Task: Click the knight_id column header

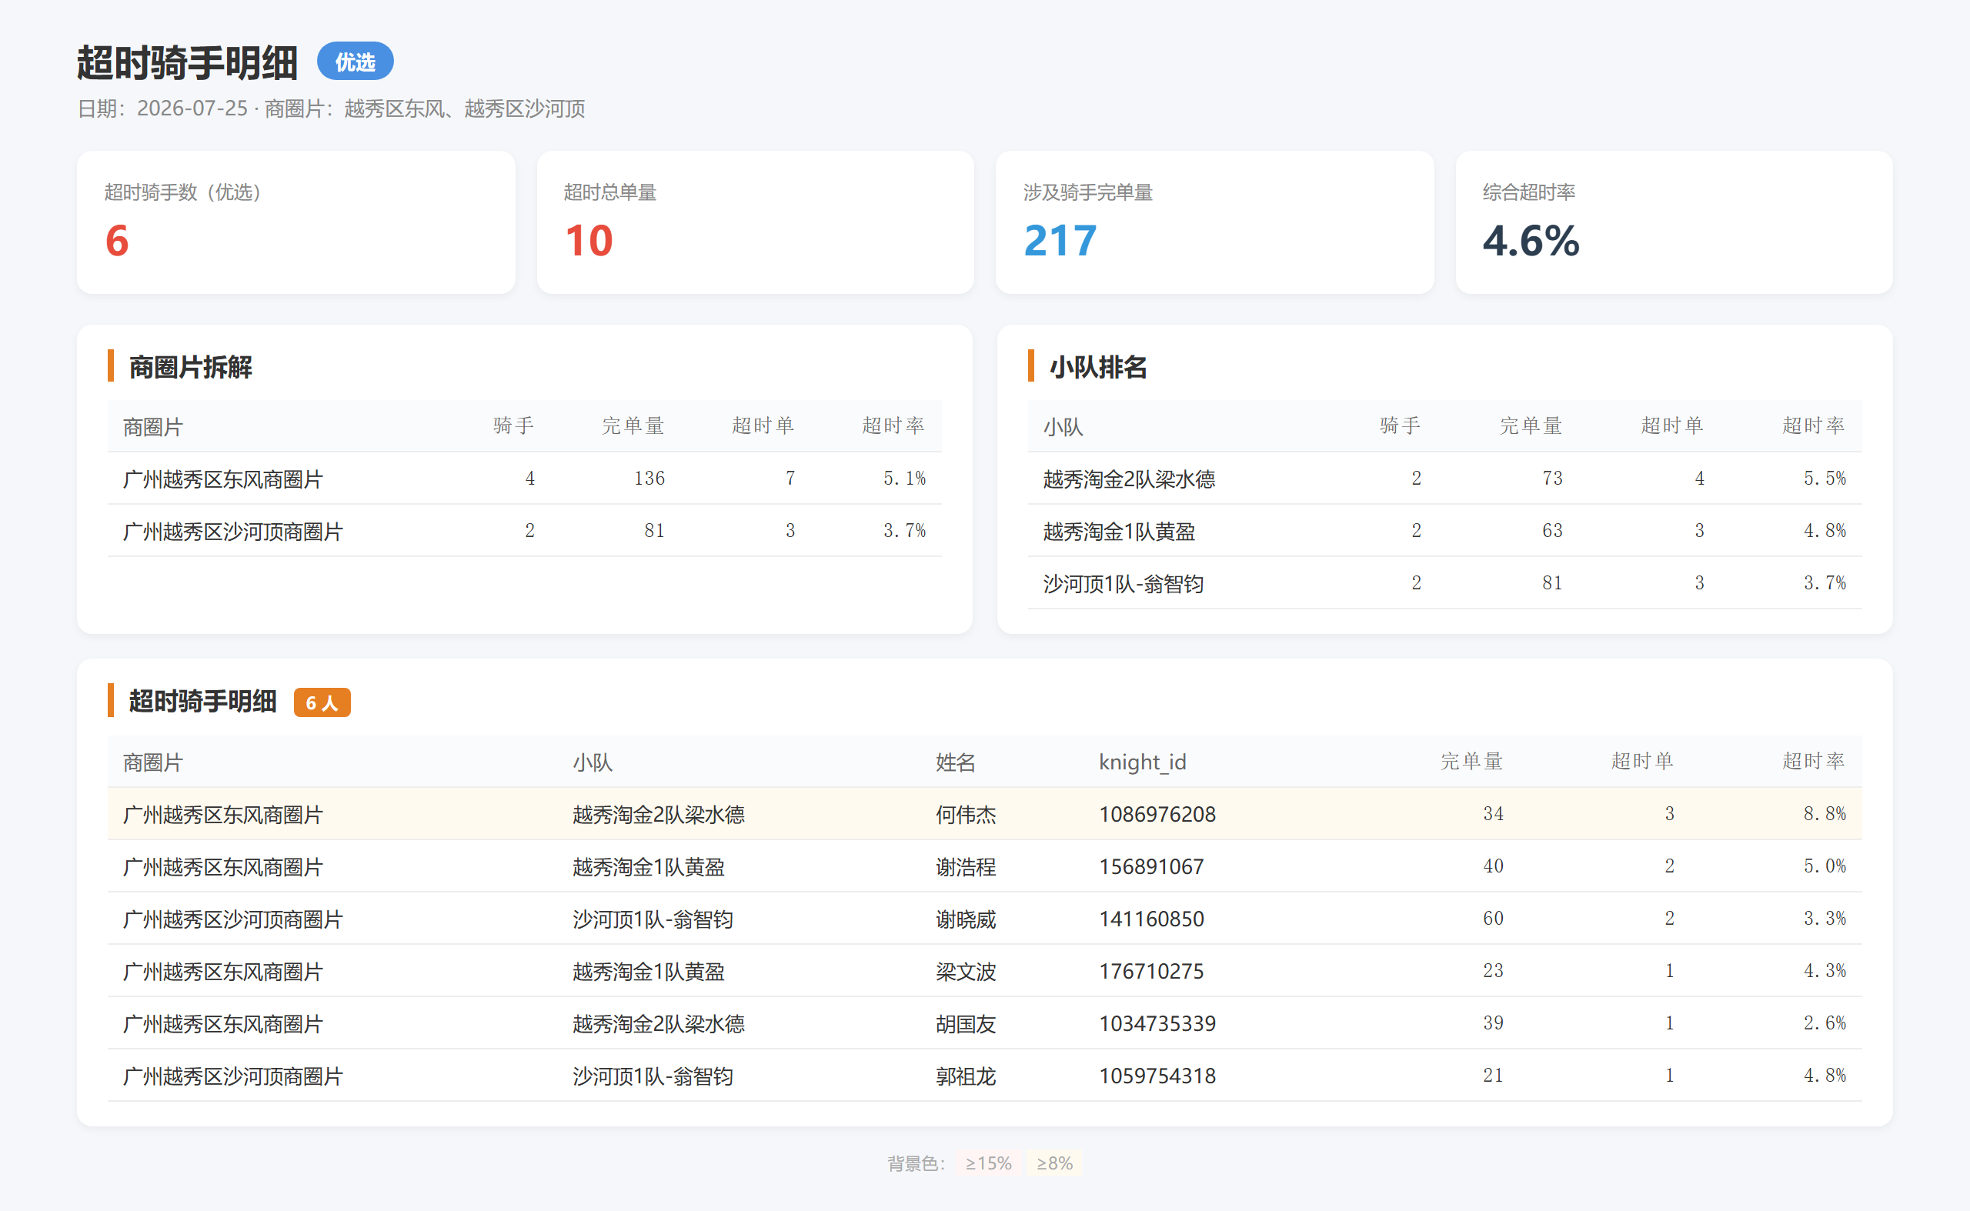Action: tap(1143, 762)
